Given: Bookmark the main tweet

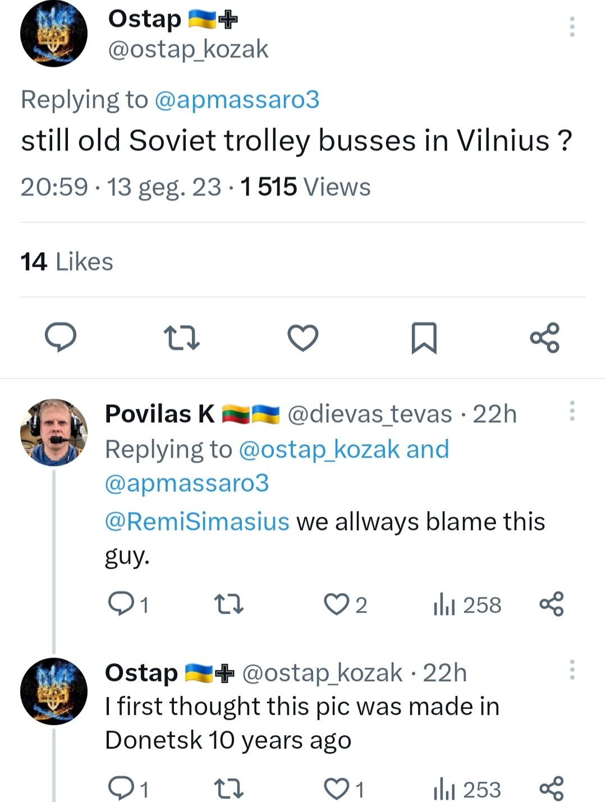Looking at the screenshot, I should tap(424, 338).
